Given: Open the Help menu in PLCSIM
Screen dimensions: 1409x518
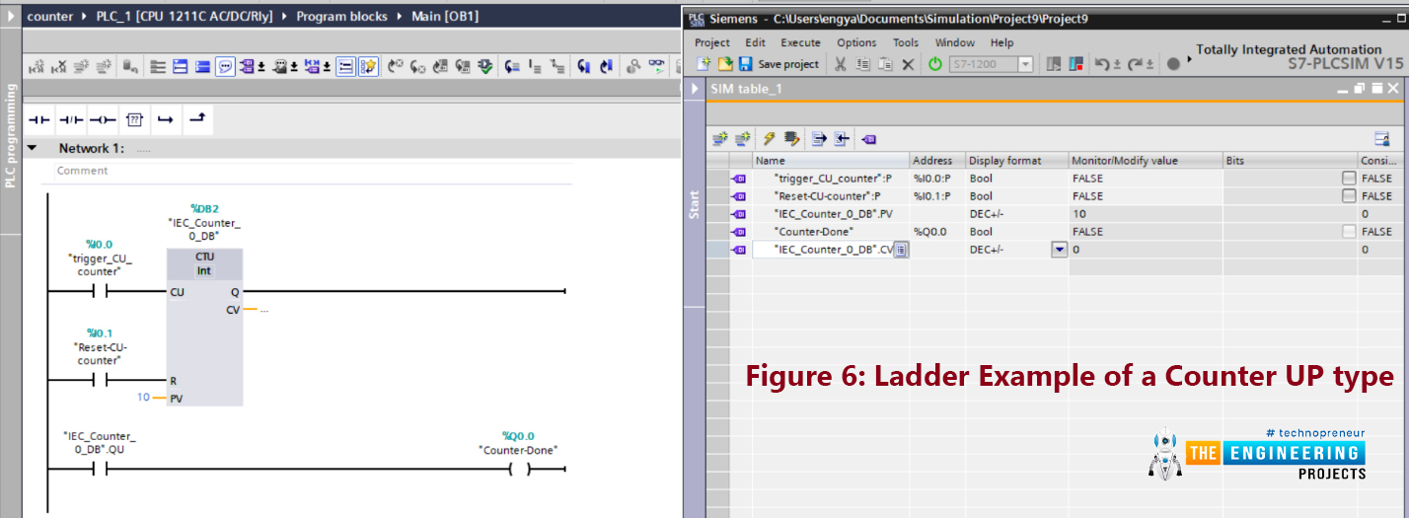Looking at the screenshot, I should click(1001, 42).
